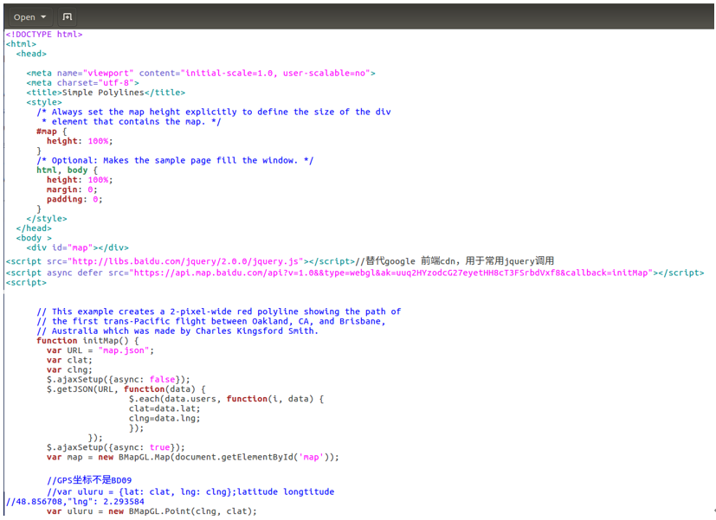Click the div id="map" line
This screenshot has height=520, width=716.
click(77, 247)
